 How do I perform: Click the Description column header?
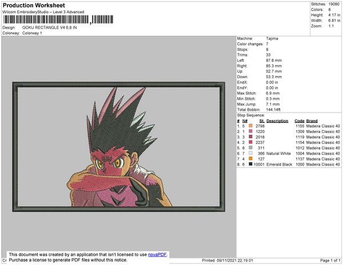click(277, 121)
